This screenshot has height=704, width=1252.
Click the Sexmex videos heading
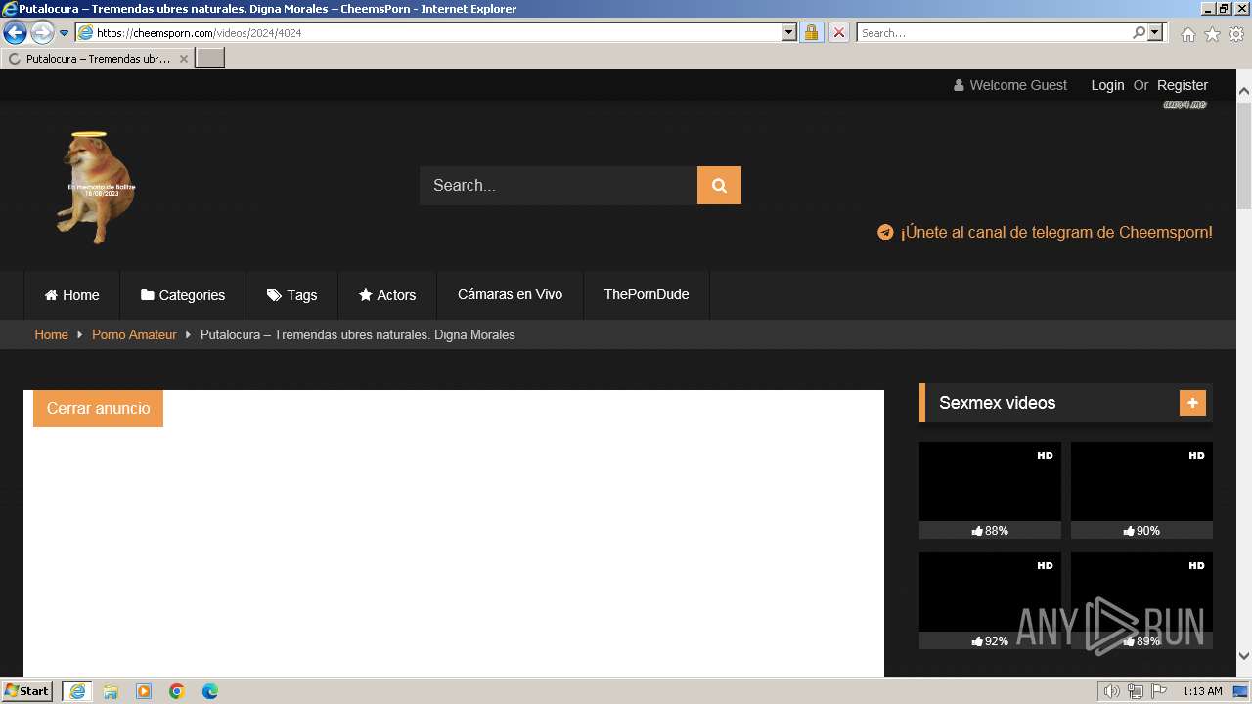point(997,403)
